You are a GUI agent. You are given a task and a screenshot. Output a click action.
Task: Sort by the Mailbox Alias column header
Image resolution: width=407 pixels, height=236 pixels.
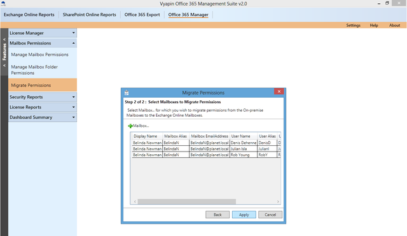pos(176,136)
